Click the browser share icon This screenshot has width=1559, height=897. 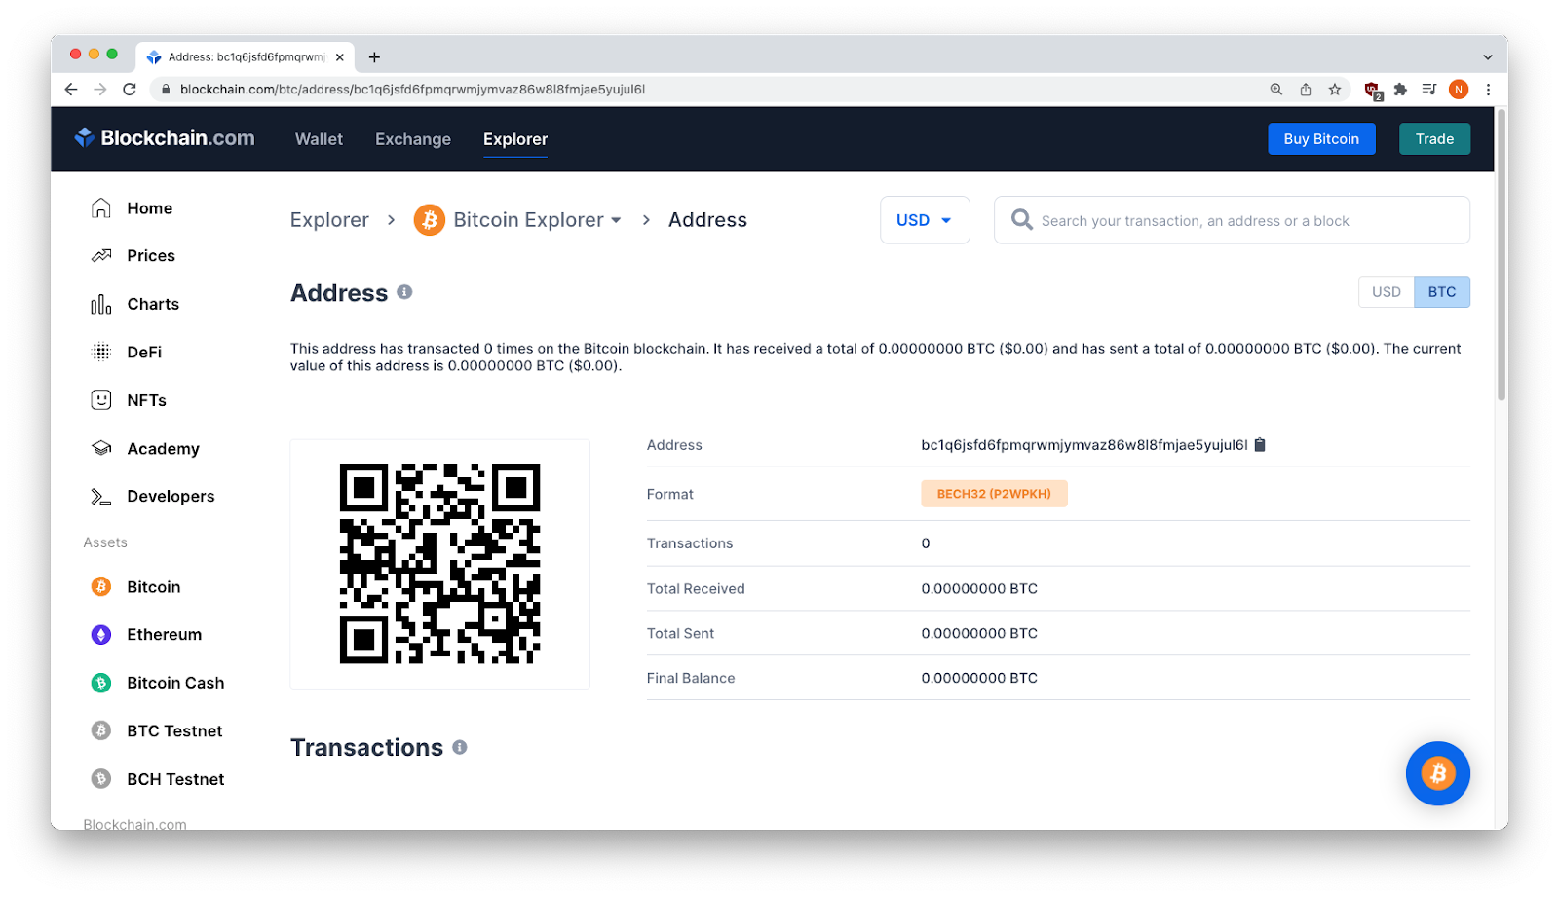(x=1306, y=89)
